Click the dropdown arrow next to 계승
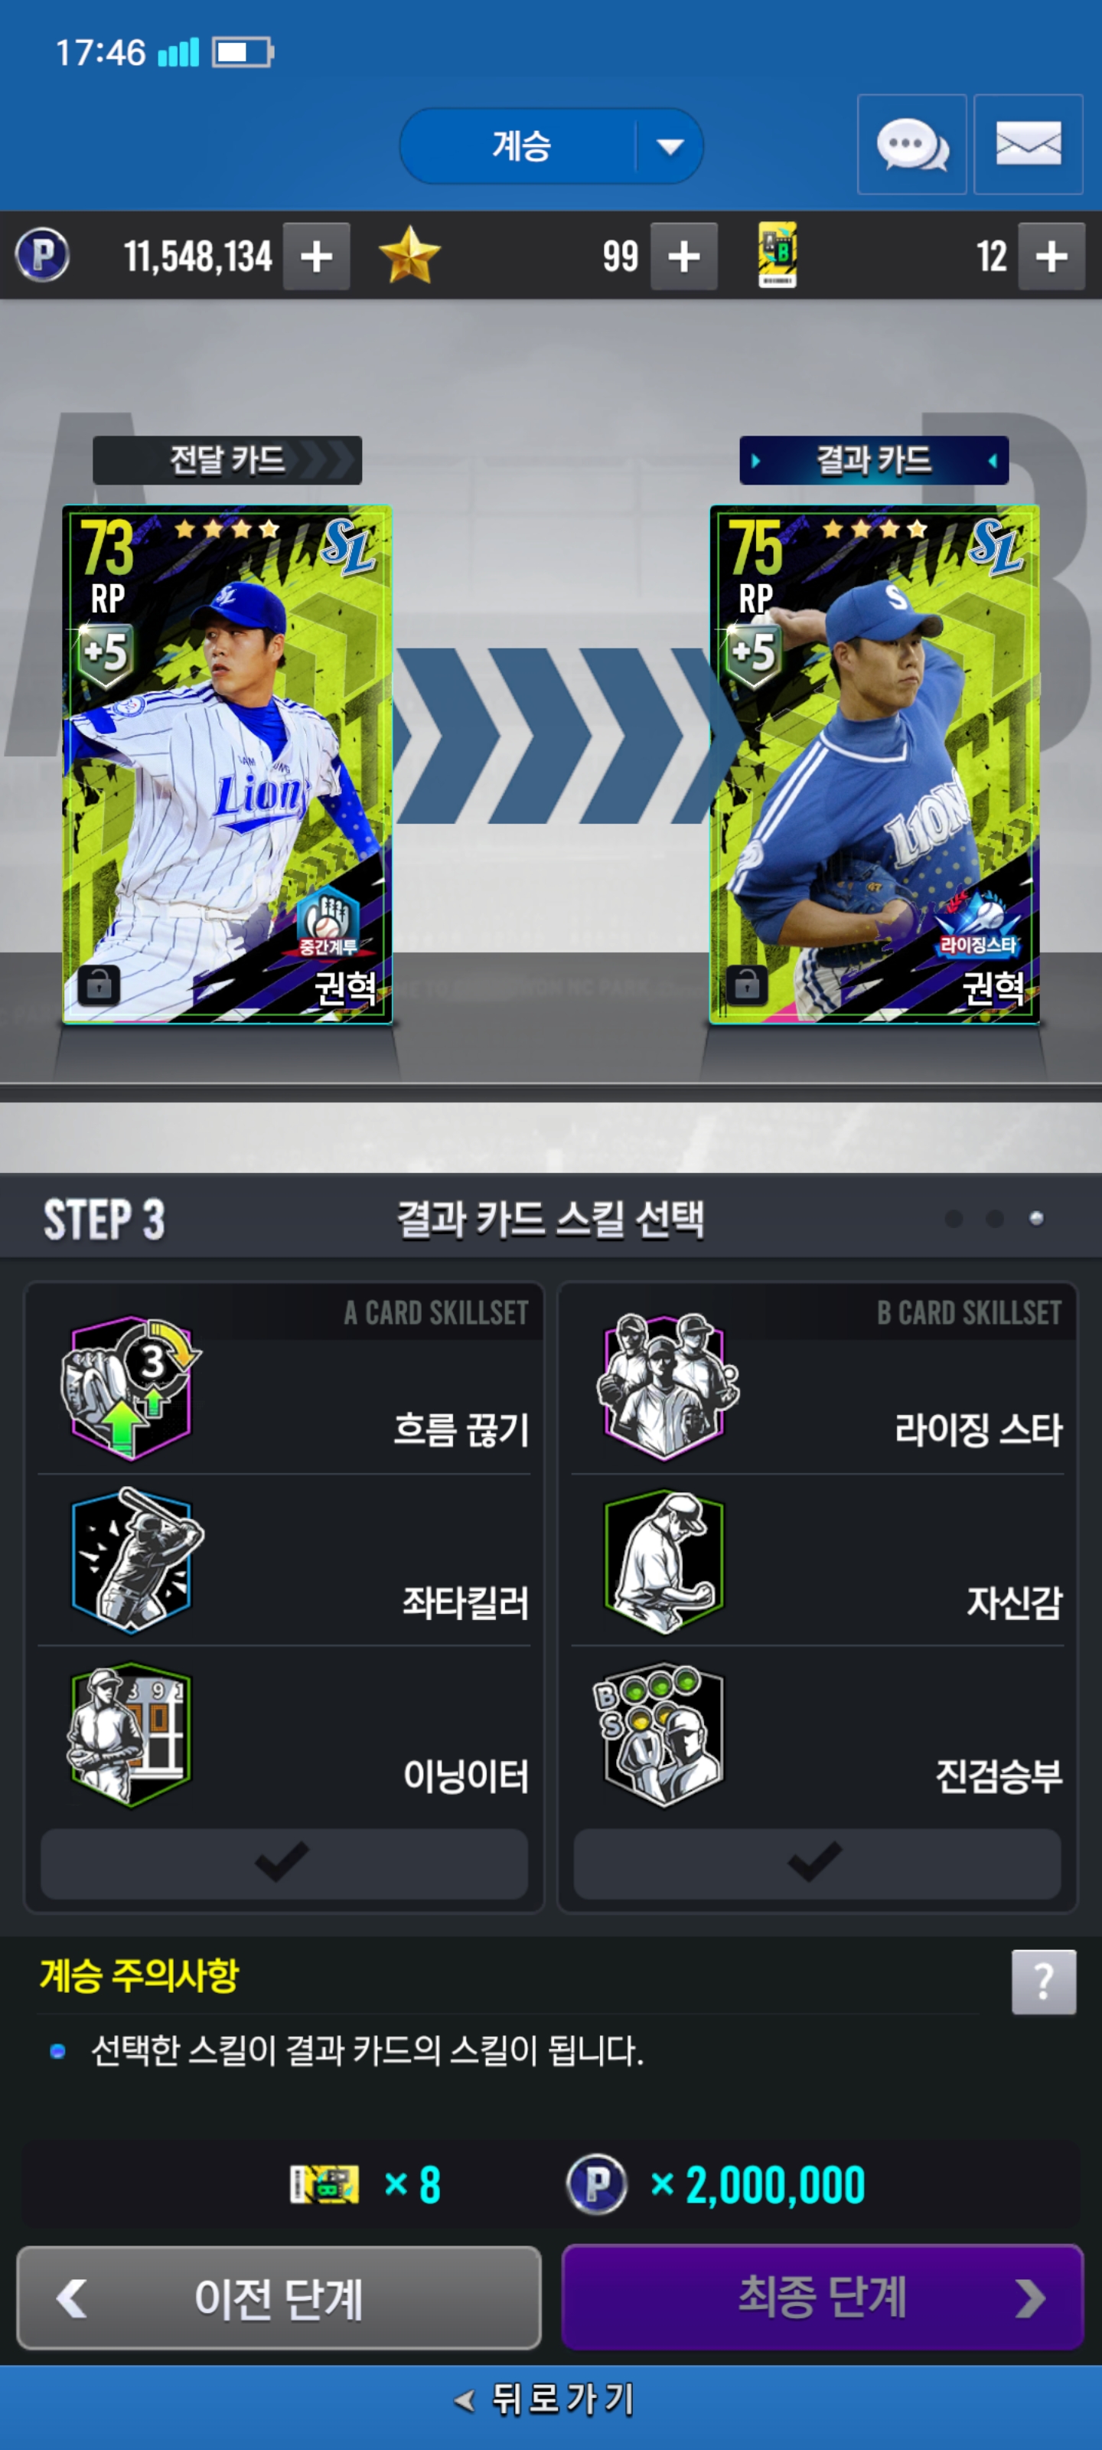Screen dimensions: 1102x2450 click(x=670, y=146)
